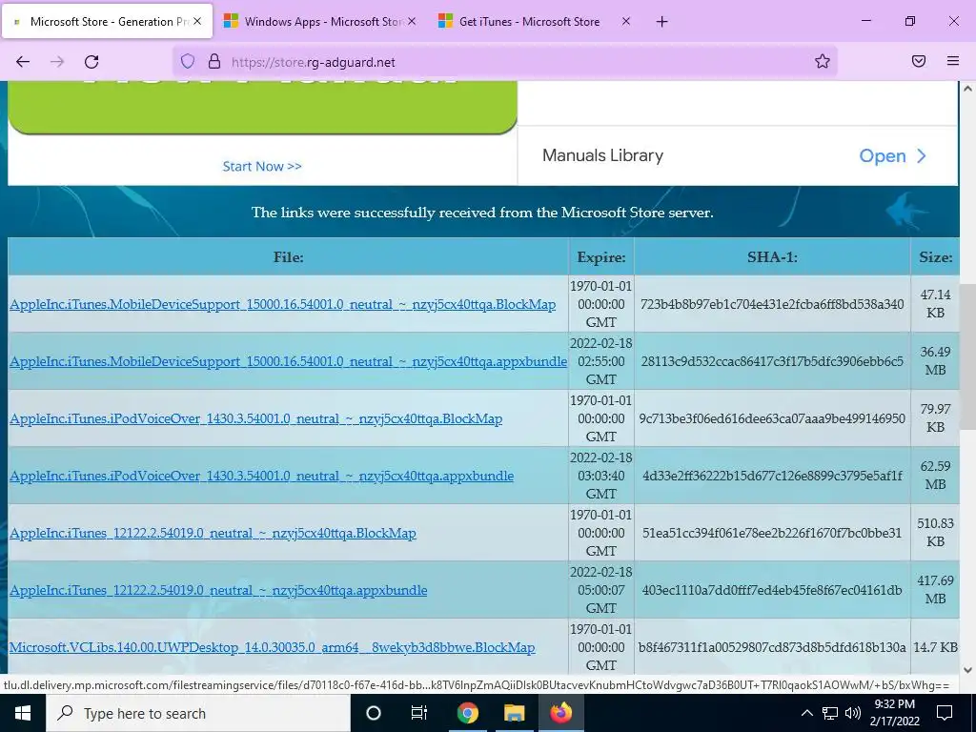Click expiry 2022-02-18 05:00:07 GMT cell
The width and height of the screenshot is (976, 732).
(x=601, y=589)
